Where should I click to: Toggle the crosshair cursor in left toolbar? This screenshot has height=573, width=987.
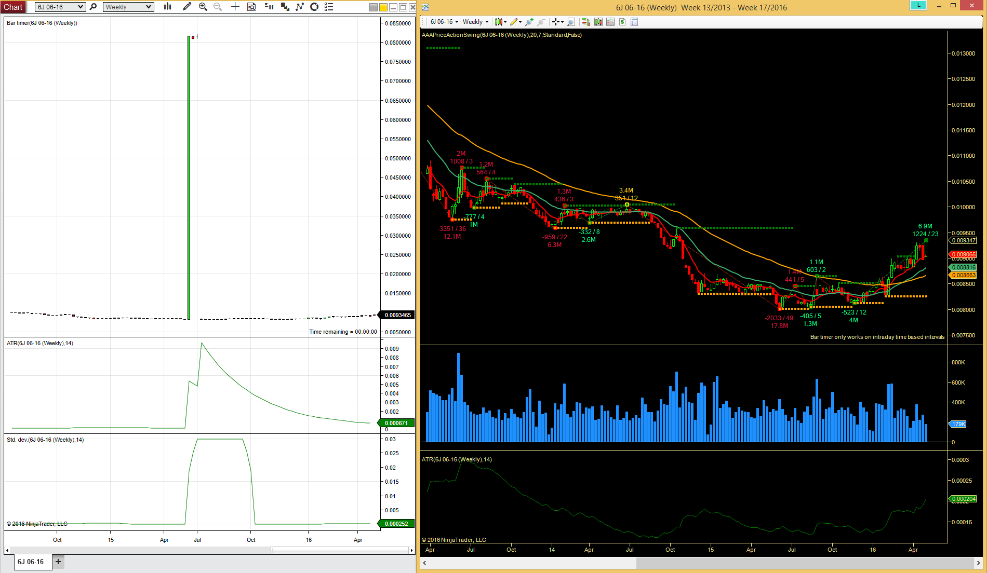click(x=235, y=7)
